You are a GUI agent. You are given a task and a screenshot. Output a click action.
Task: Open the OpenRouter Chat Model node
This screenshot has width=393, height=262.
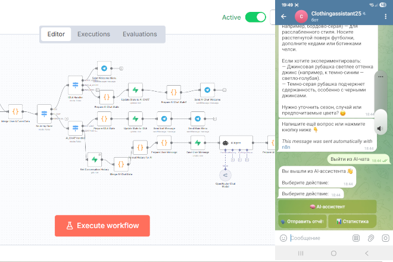coord(225,175)
